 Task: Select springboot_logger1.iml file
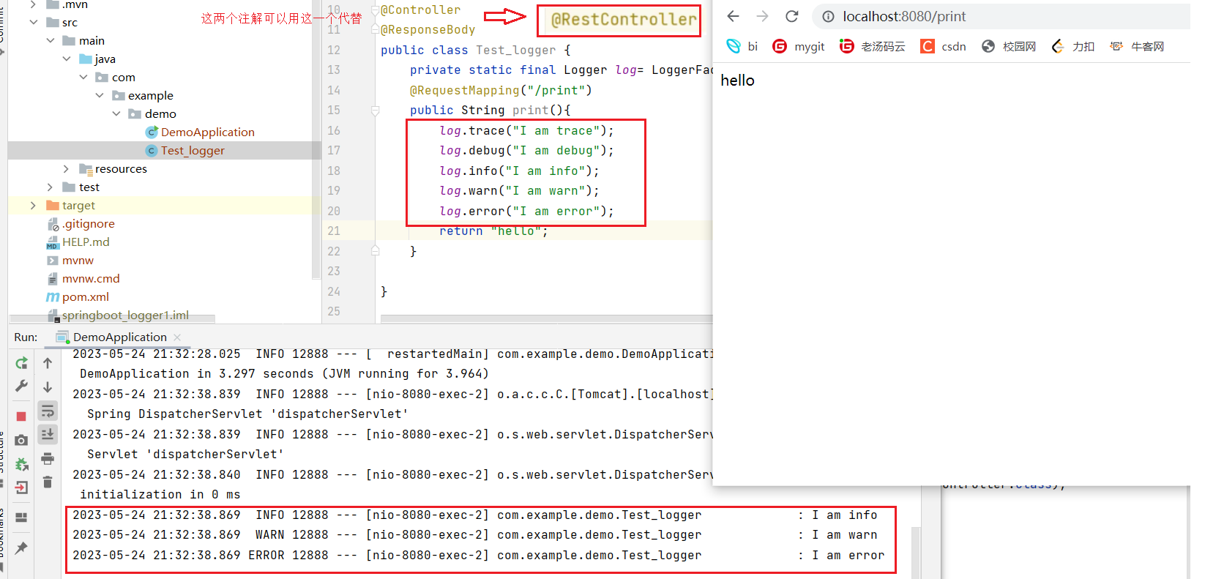118,315
